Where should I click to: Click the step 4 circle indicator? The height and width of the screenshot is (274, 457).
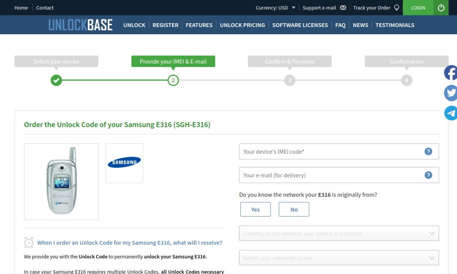point(407,80)
